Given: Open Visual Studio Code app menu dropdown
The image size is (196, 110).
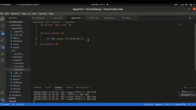Looking at the screenshot, I should click(x=28, y=5).
